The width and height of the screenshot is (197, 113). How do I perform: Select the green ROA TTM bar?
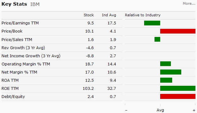[166, 80]
